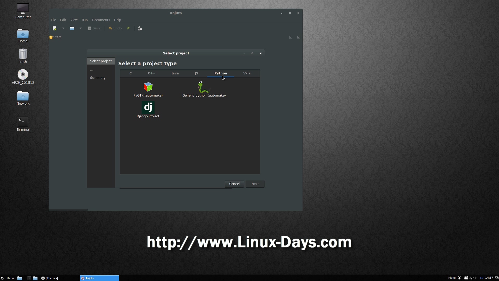
Task: Open the ARCH_201512 disc icon
Action: click(x=23, y=77)
